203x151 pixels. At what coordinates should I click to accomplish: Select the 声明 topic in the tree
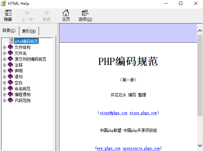point(19,71)
